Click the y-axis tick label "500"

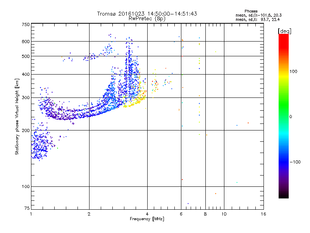pos(26,56)
